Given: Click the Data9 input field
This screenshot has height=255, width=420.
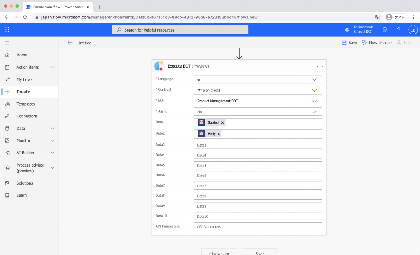Looking at the screenshot, I should pos(258,206).
